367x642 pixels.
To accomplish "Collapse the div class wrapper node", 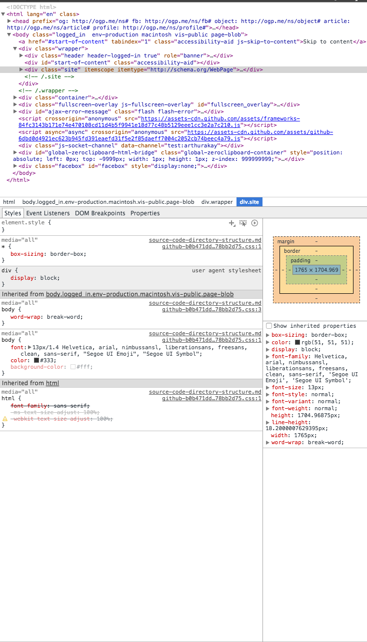I will coord(15,49).
